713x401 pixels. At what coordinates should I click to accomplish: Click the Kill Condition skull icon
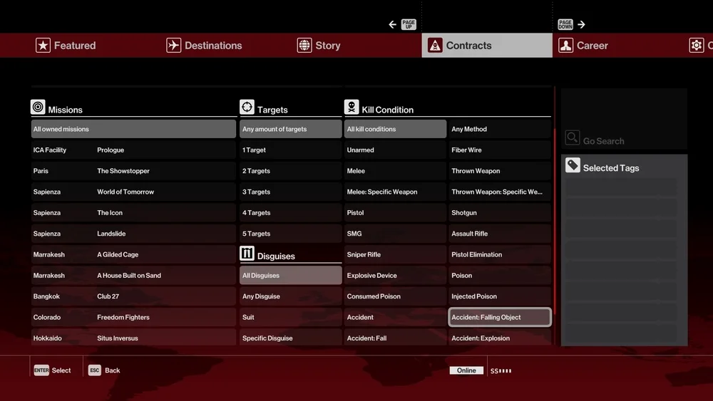352,107
